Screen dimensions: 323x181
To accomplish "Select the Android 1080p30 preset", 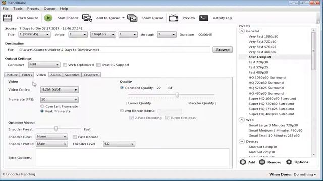I will (x=262, y=147).
